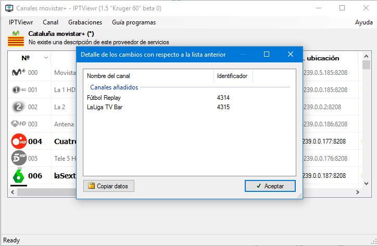The image size is (377, 246).
Task: Open the IPTViewr menu
Action: click(x=21, y=22)
